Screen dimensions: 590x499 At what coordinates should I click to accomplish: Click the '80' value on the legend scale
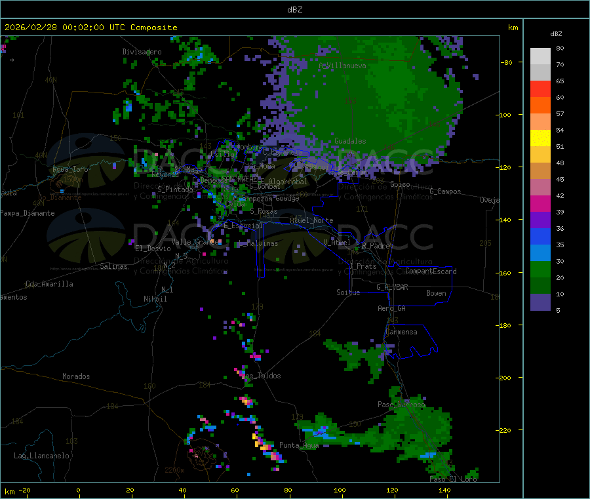click(560, 48)
